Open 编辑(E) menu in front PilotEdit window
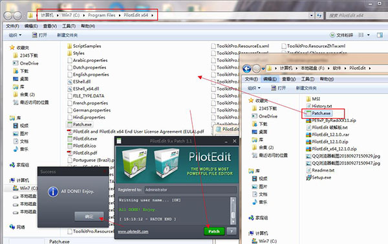This screenshot has height=244, width=388. click(x=270, y=79)
